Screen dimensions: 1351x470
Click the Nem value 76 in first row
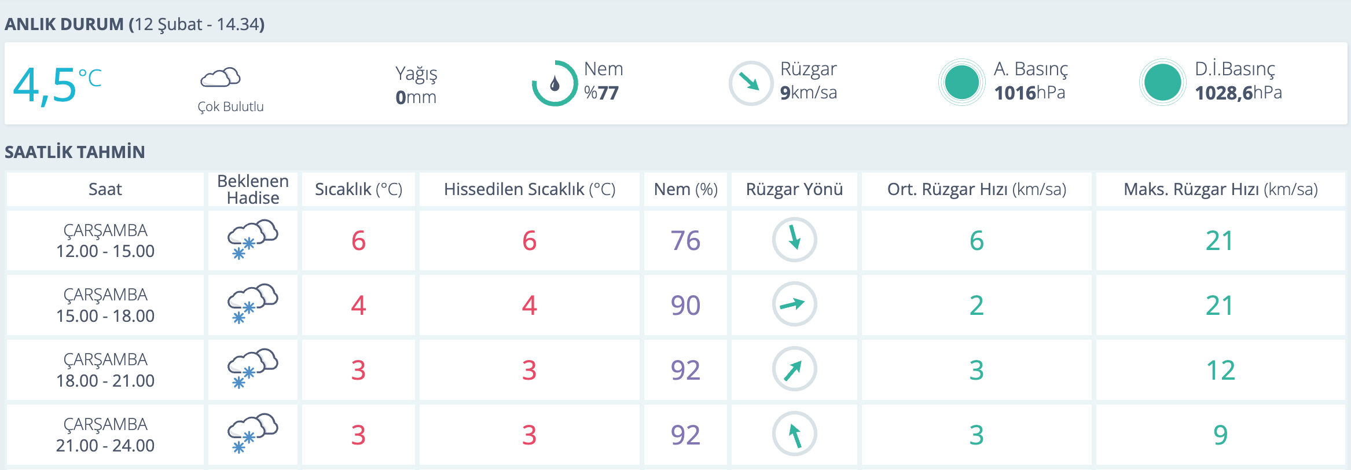[685, 240]
